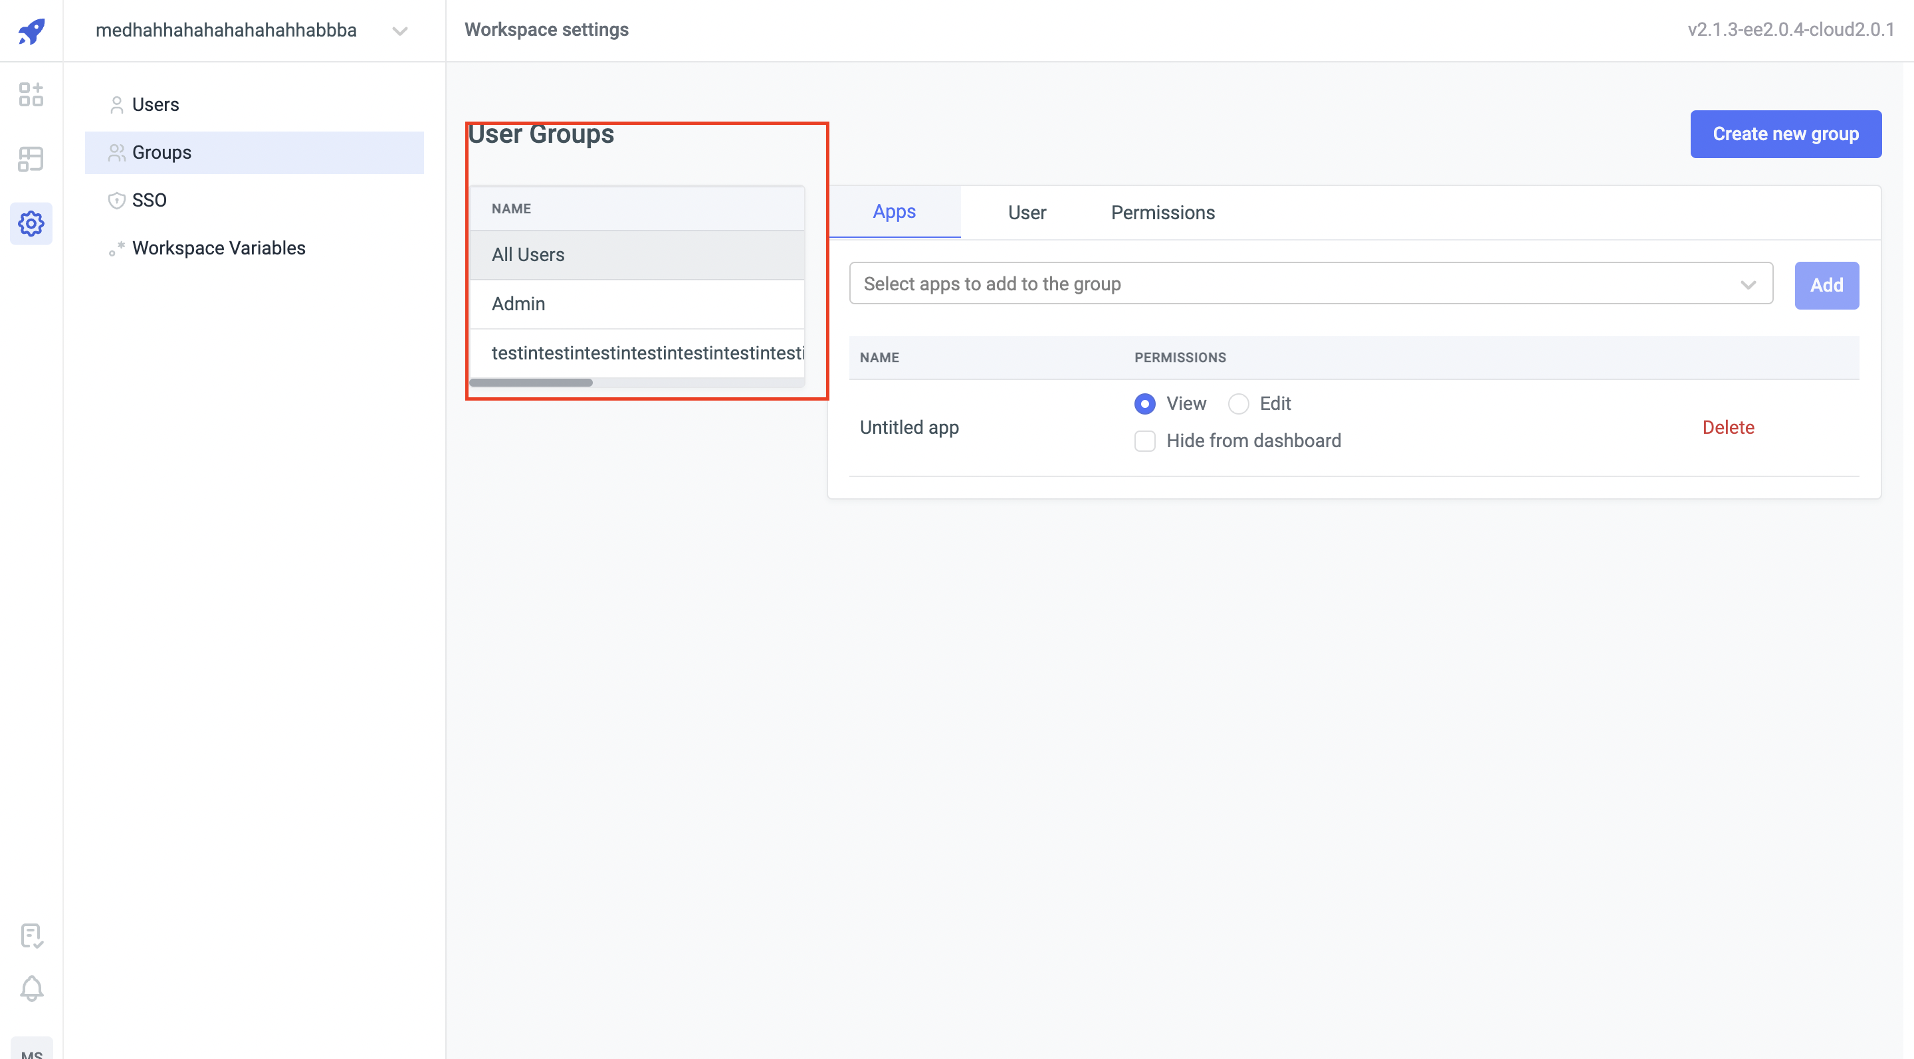Select the Admin user group
This screenshot has height=1059, width=1914.
coord(518,304)
